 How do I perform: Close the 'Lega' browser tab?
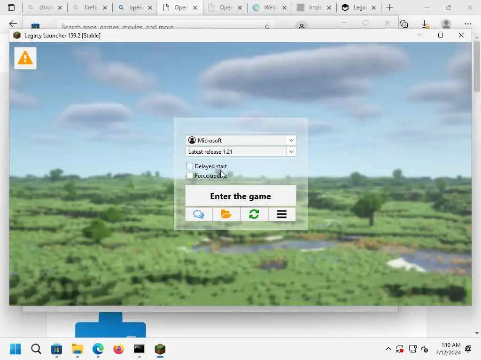tap(373, 7)
